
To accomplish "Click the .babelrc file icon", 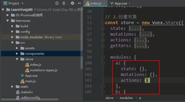I will pyautogui.click(x=18, y=92).
